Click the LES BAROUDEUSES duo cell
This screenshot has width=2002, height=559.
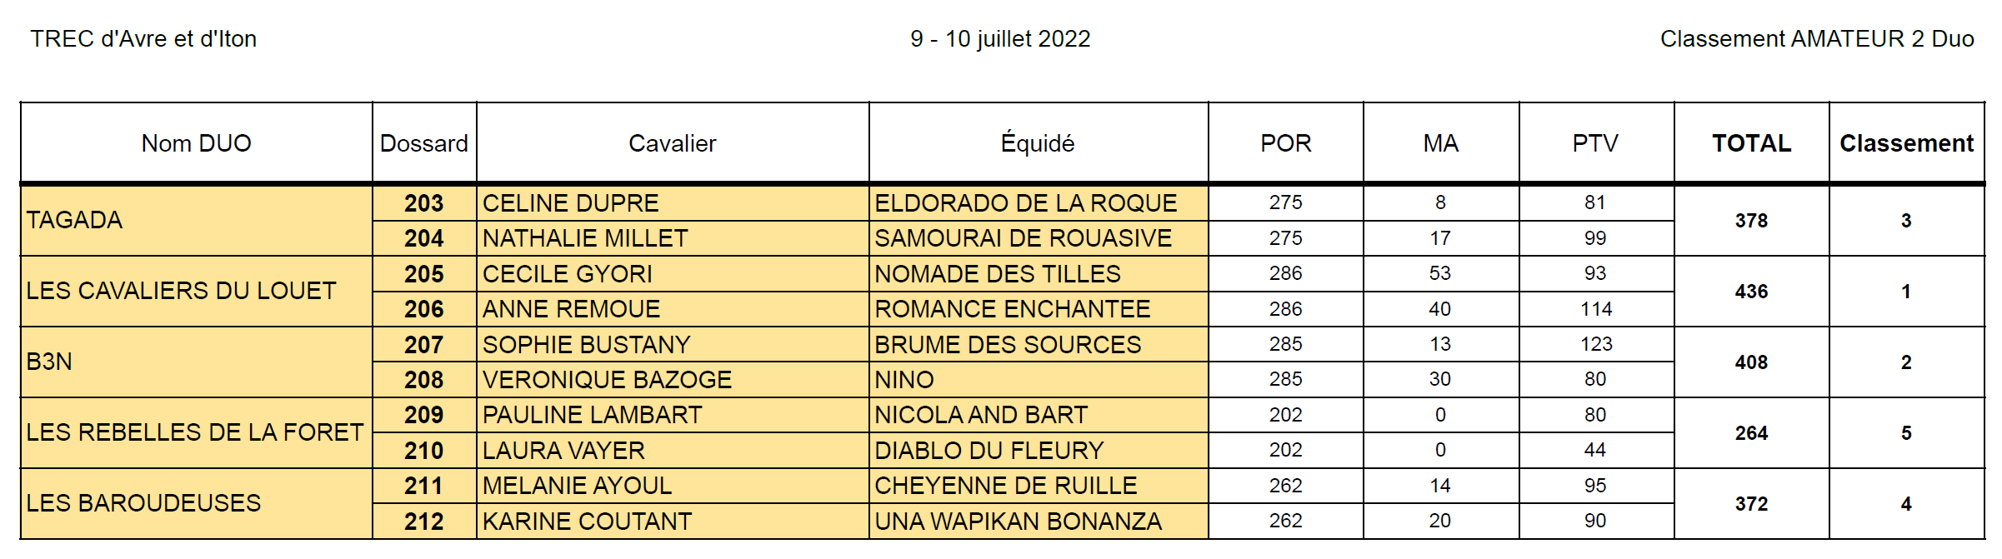pyautogui.click(x=197, y=503)
